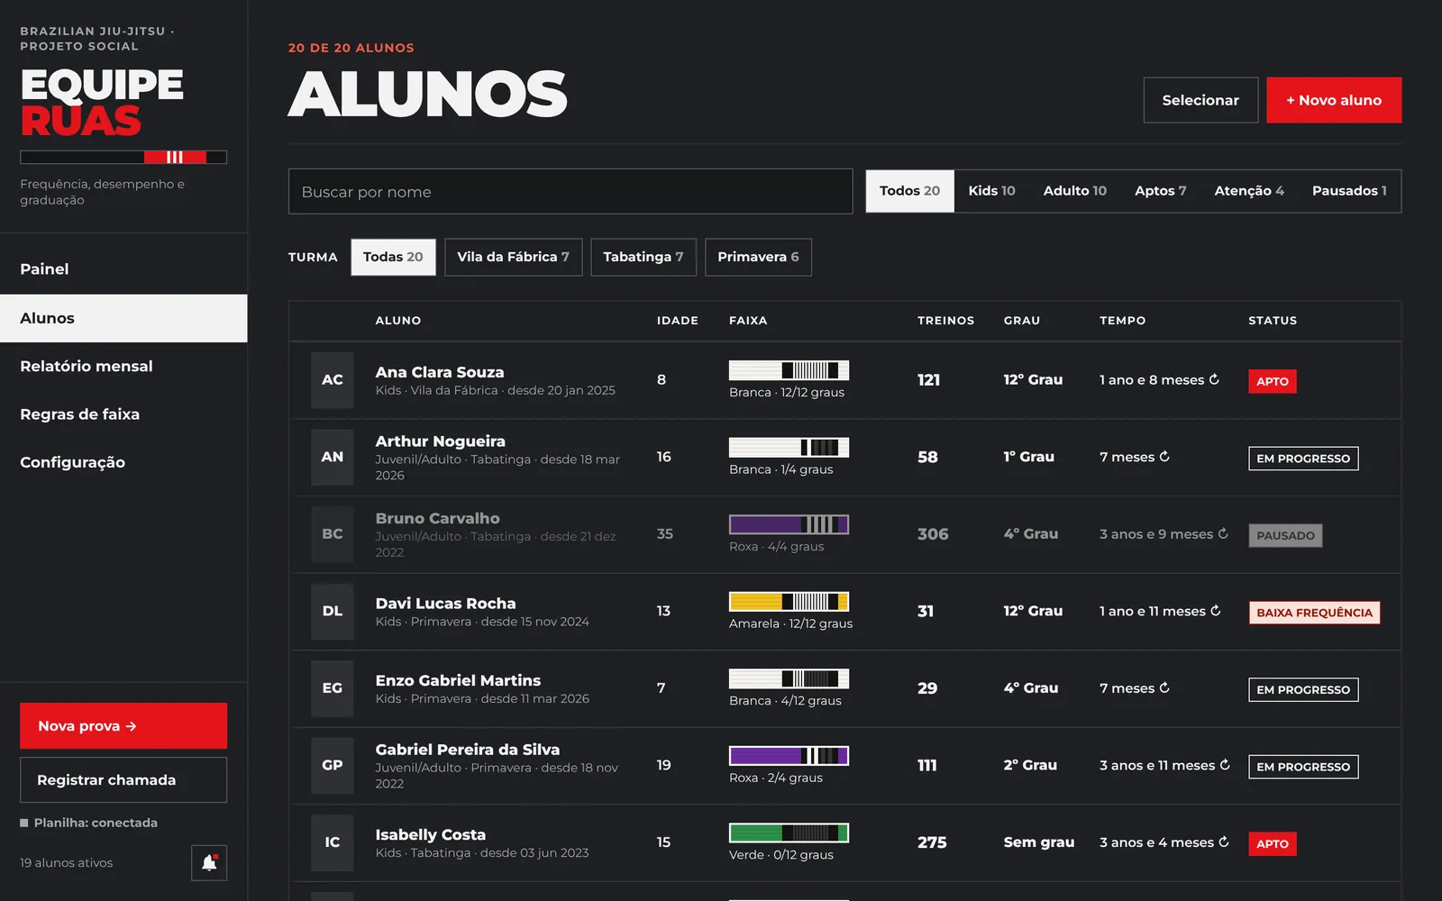This screenshot has height=901, width=1442.
Task: Open Regras de faixa page
Action: tap(123, 414)
